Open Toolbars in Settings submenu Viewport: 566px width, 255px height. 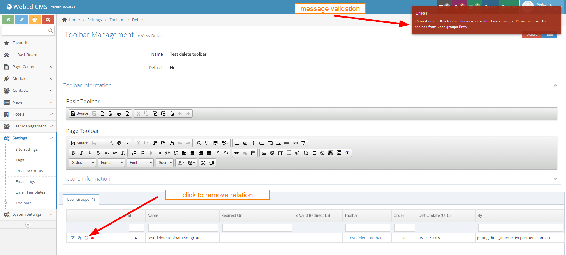point(24,203)
